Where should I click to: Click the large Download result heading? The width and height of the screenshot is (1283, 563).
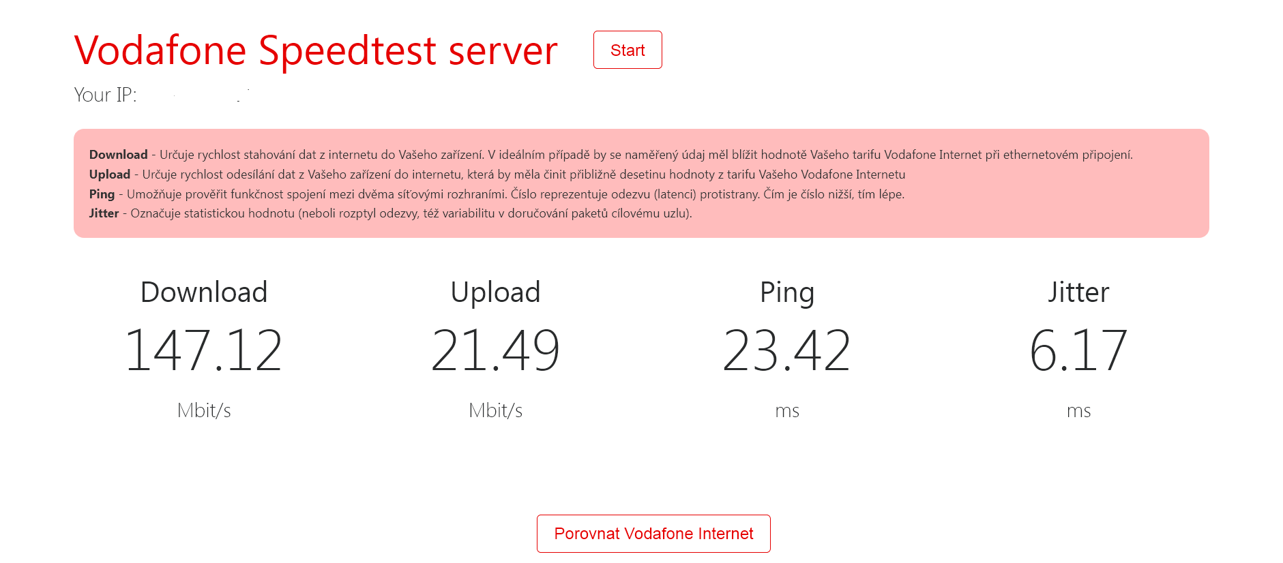203,292
